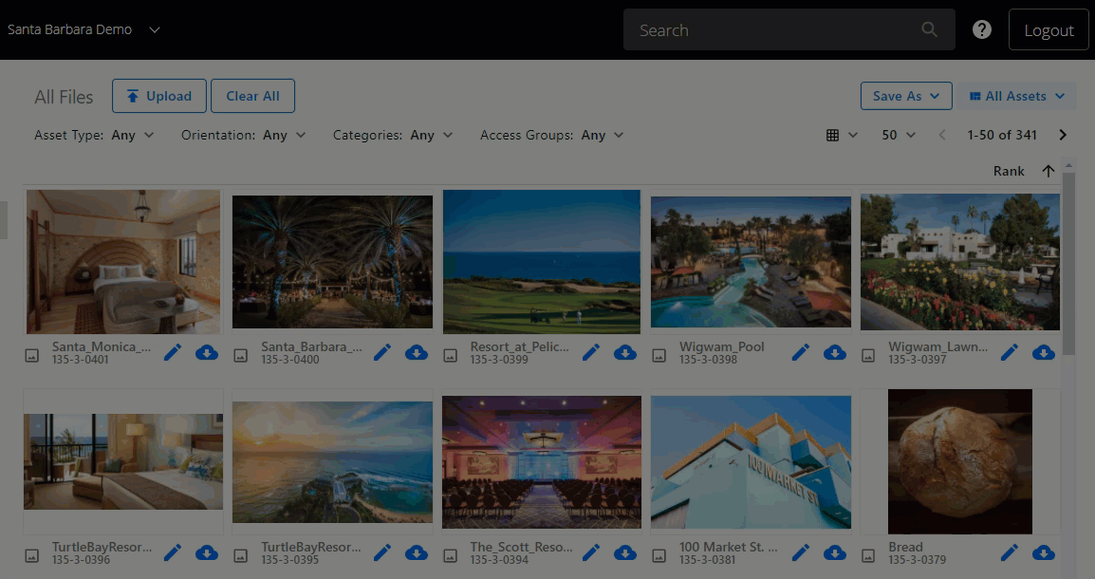Edit the Resort_at_Pelic asset
Viewport: 1095px width, 579px height.
point(591,353)
